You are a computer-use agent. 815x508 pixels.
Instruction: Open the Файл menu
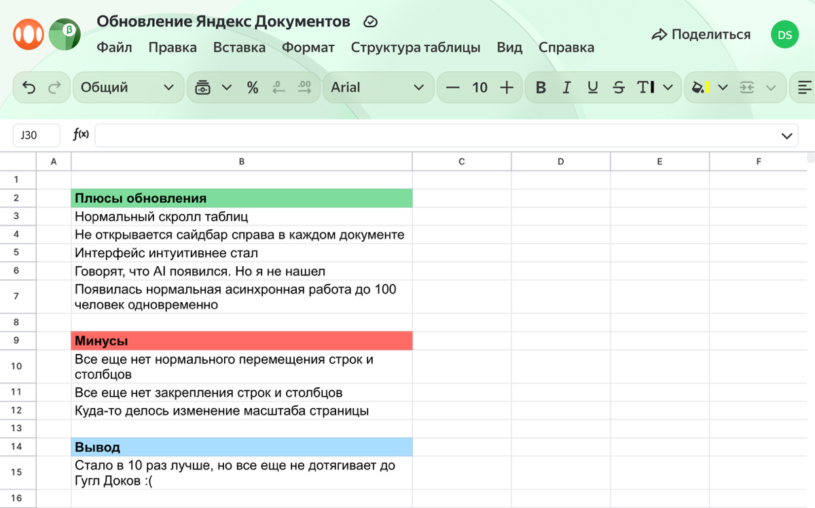[x=114, y=48]
